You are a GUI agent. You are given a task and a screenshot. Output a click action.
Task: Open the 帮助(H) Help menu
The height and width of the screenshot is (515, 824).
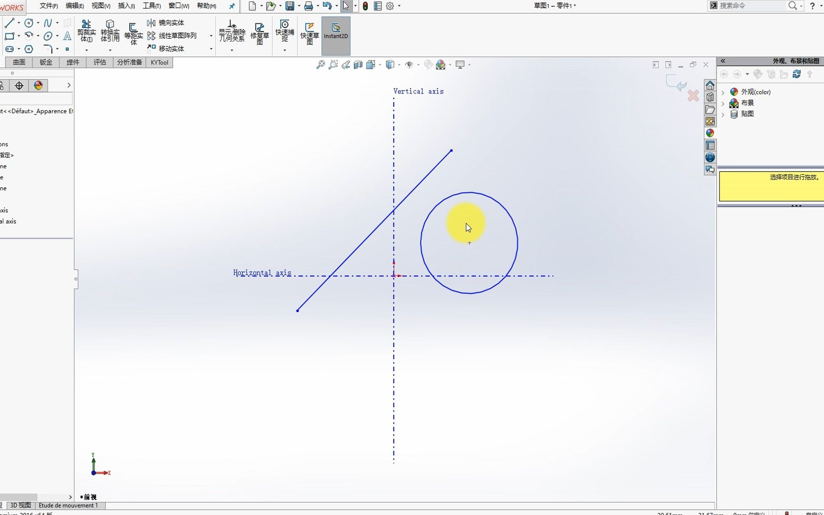(206, 6)
